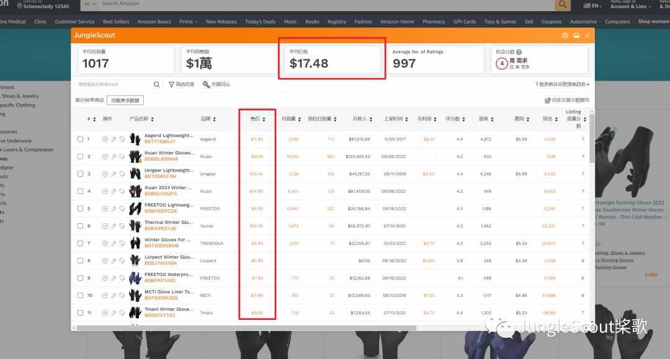670x359 pixels.
Task: Click the pin icon in Aegend Lightweight row
Action: (114, 139)
